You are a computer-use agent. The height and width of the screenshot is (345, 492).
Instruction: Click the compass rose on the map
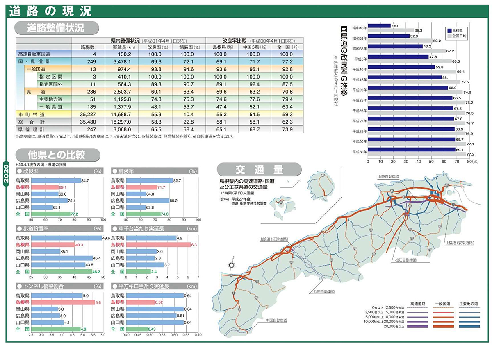tap(232, 264)
